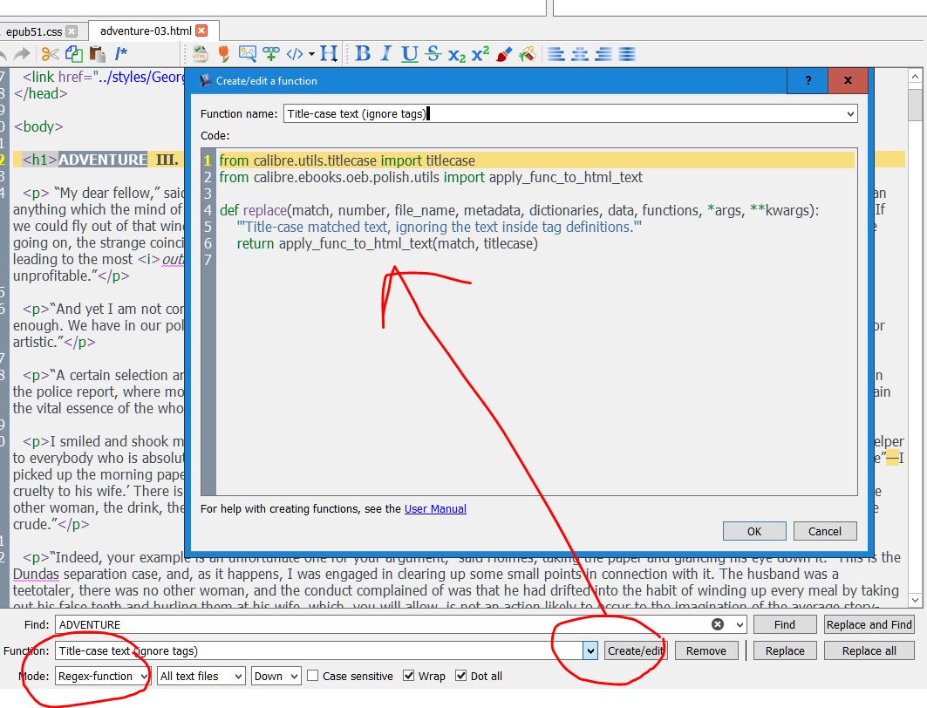Apply subscript formatting
The height and width of the screenshot is (708, 927).
(x=456, y=55)
